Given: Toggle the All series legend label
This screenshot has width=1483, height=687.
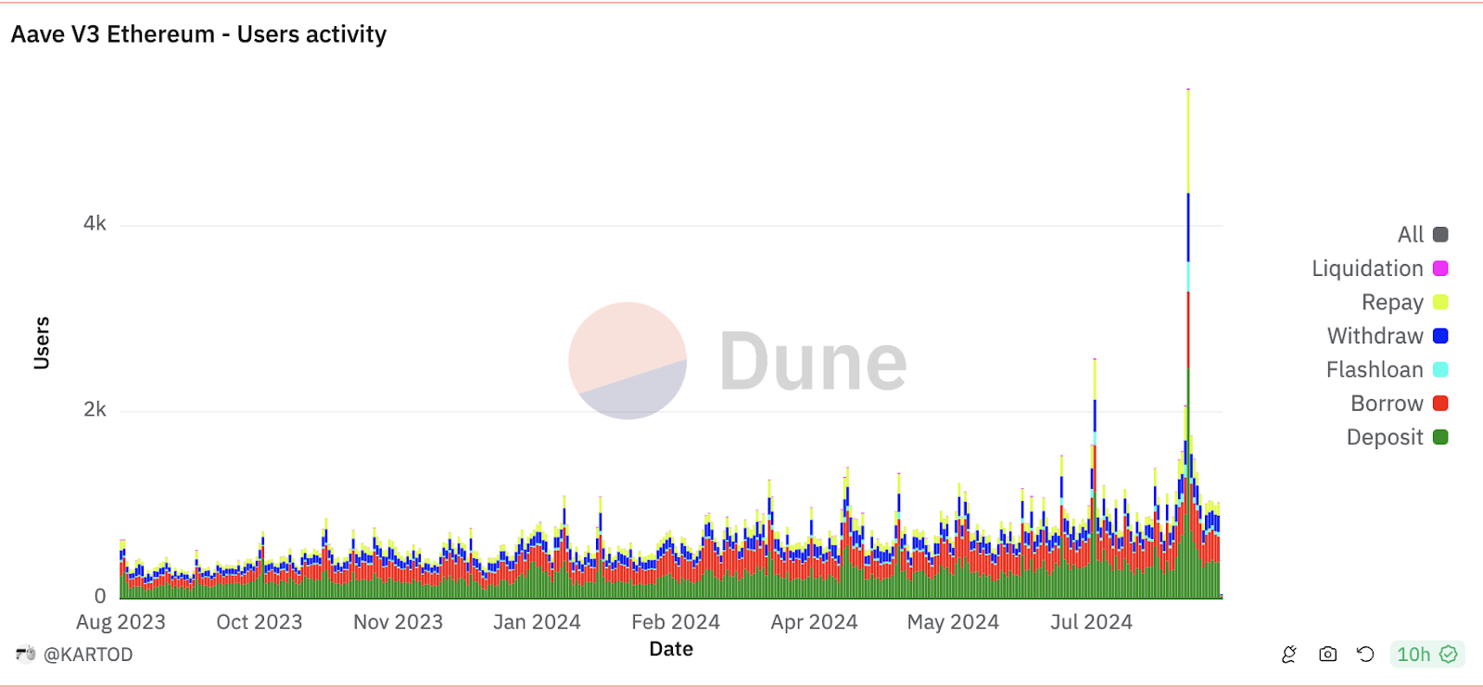Looking at the screenshot, I should tap(1411, 234).
